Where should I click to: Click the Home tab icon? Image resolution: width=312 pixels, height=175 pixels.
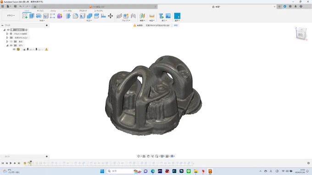(x=35, y=7)
